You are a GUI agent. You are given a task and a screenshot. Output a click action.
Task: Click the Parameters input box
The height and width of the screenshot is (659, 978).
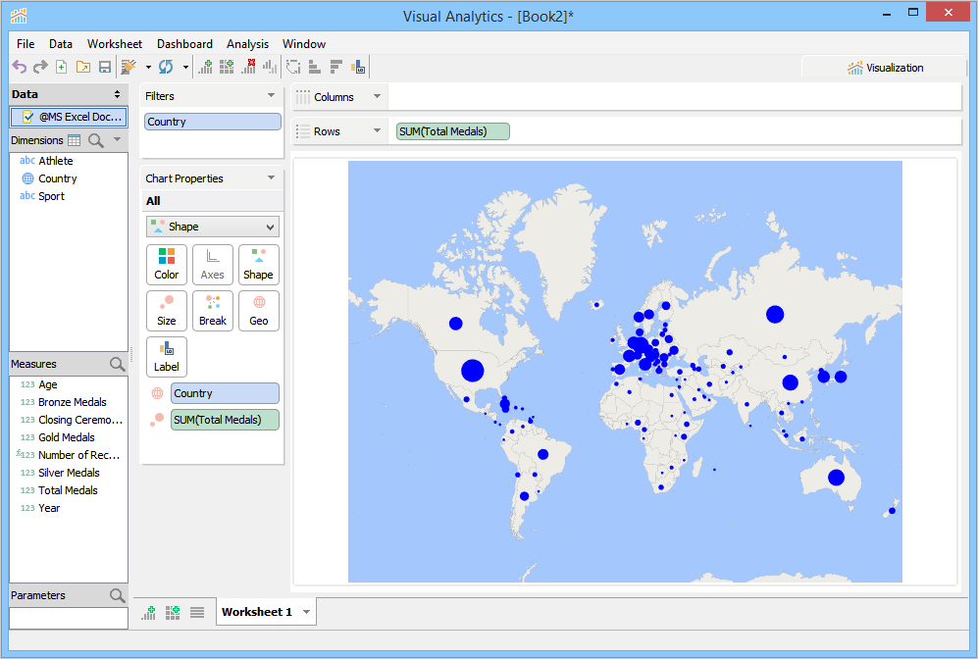69,619
